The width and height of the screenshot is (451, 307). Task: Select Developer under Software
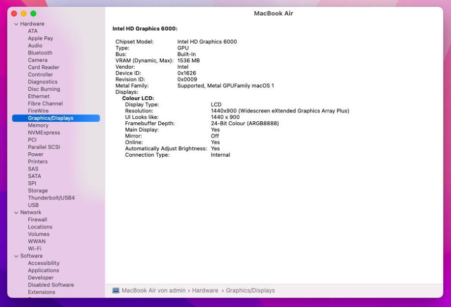[x=41, y=278]
